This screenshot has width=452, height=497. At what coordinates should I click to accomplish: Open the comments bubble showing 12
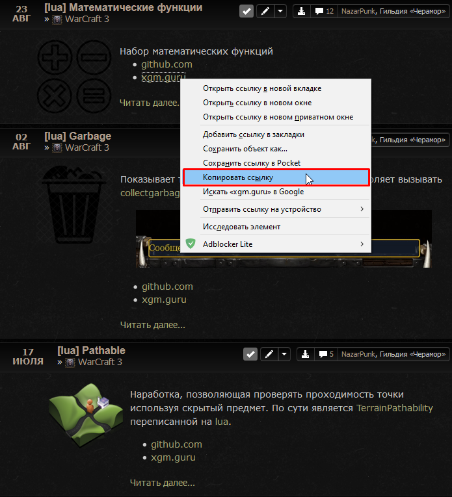(x=324, y=12)
